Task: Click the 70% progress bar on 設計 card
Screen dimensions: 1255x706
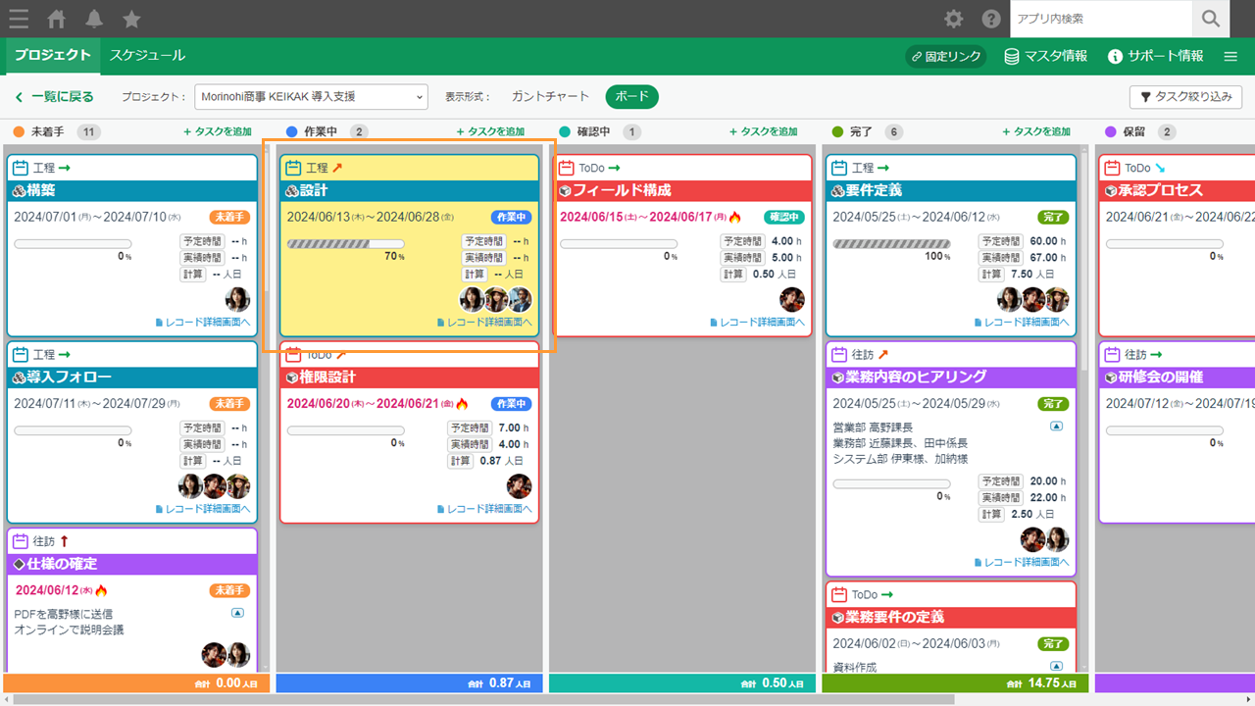Action: click(x=345, y=244)
